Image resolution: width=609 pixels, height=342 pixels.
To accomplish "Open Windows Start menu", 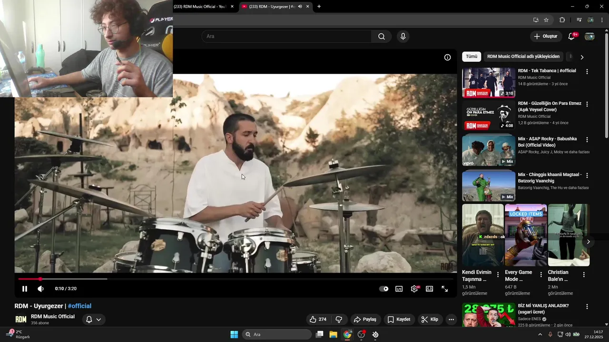I will (x=234, y=334).
